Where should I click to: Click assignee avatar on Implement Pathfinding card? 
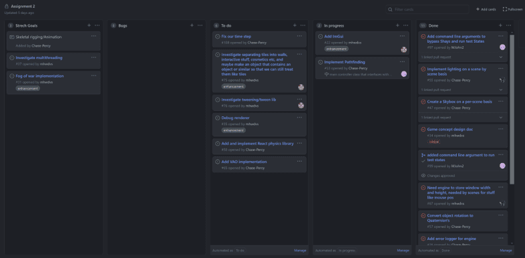[404, 74]
